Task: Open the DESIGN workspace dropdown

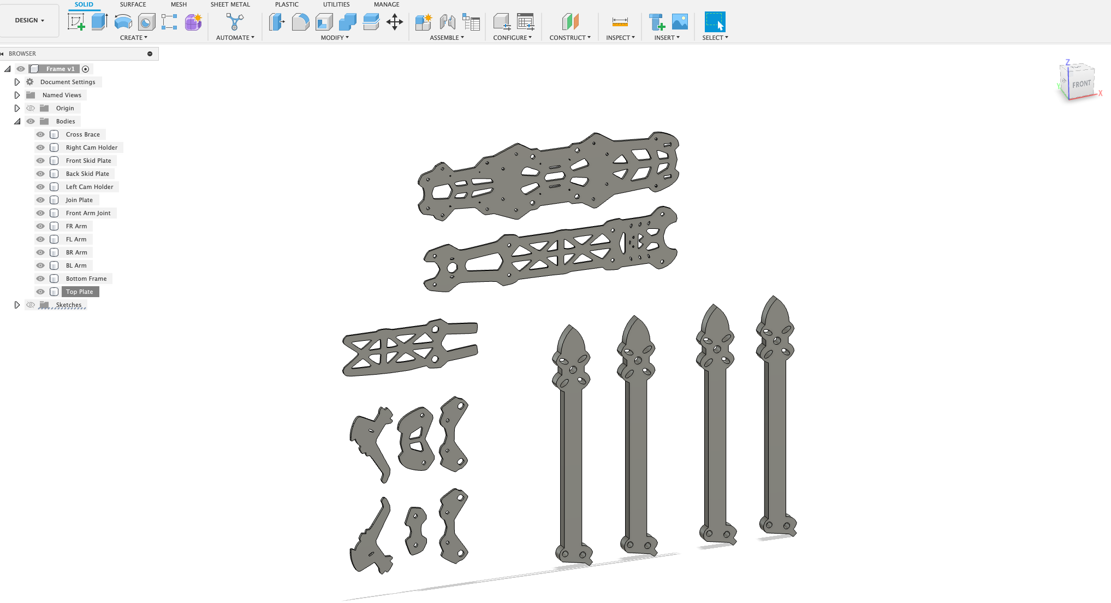Action: [x=29, y=20]
